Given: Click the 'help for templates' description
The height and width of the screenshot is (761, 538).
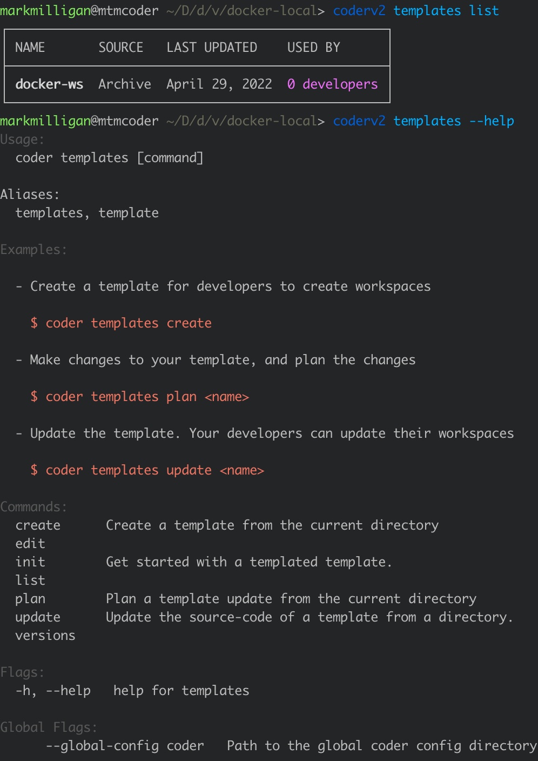Looking at the screenshot, I should tap(181, 691).
